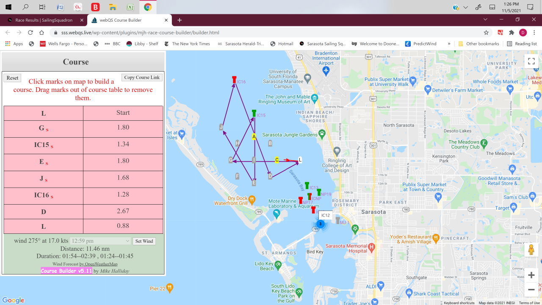Open Other bookmarks folder
Screen dimensions: 542x305
click(x=479, y=44)
